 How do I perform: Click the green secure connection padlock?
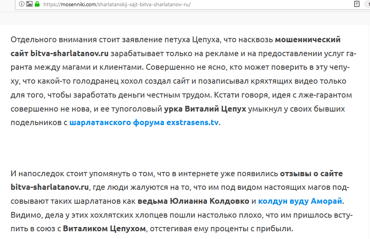[37, 4]
